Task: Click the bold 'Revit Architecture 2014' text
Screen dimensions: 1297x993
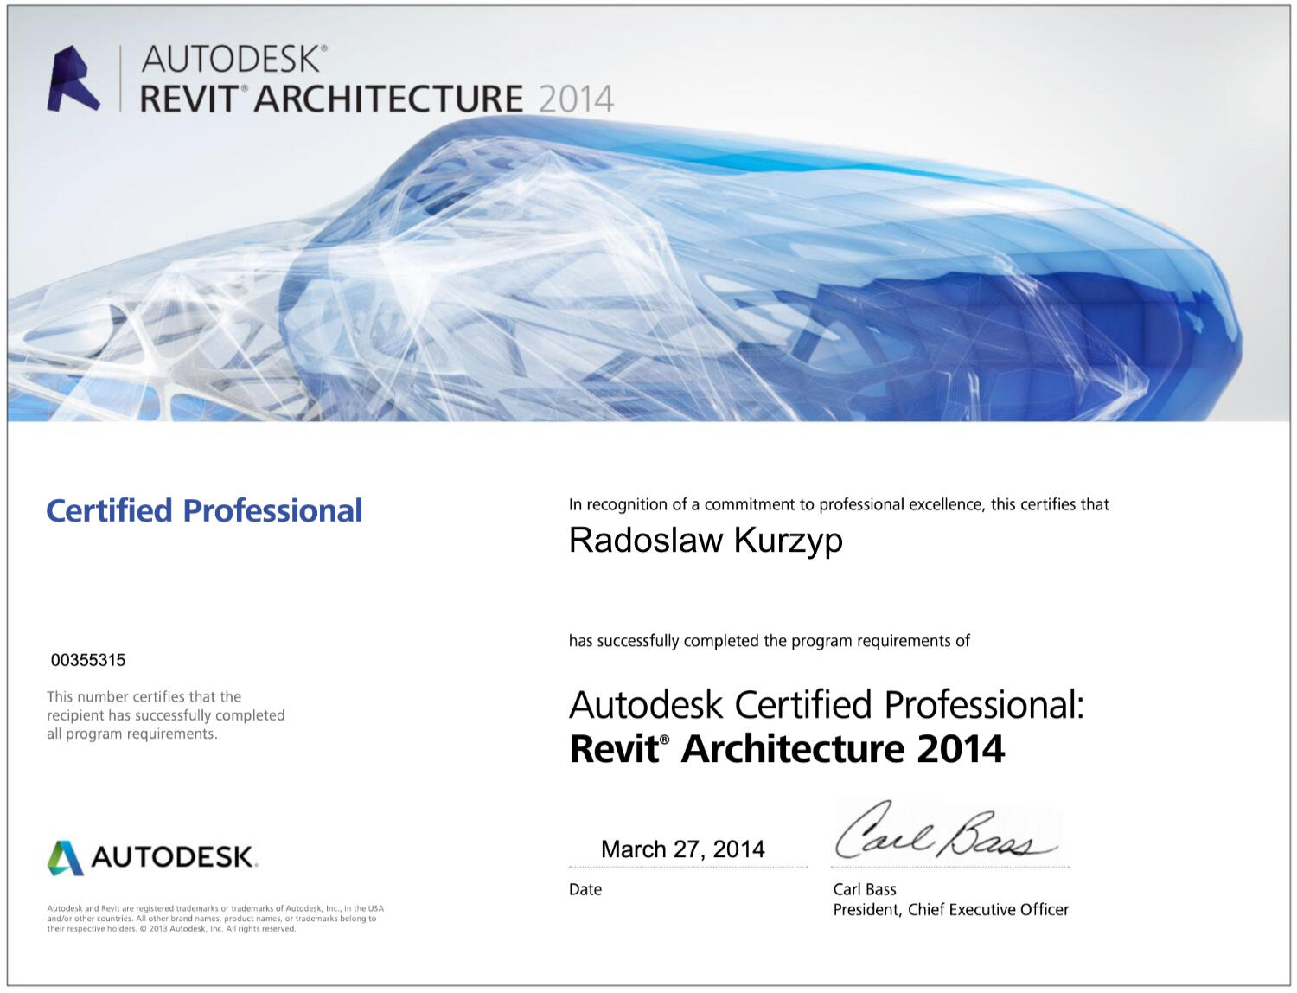Action: [x=787, y=749]
